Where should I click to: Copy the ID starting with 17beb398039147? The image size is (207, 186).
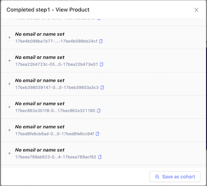[102, 88]
